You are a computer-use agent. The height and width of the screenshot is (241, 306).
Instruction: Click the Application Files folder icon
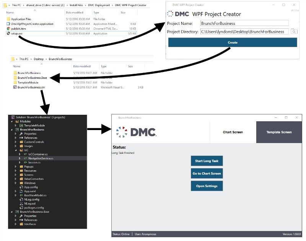point(8,19)
